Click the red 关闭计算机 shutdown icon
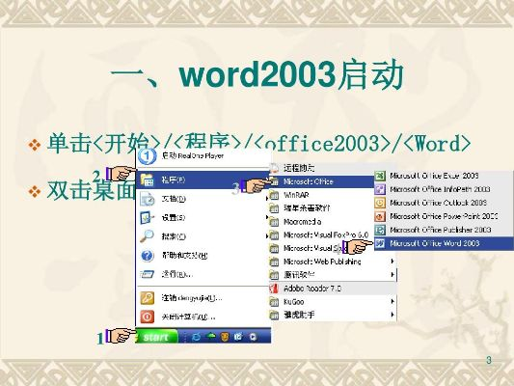Image resolution: width=514 pixels, height=386 pixels. (147, 317)
